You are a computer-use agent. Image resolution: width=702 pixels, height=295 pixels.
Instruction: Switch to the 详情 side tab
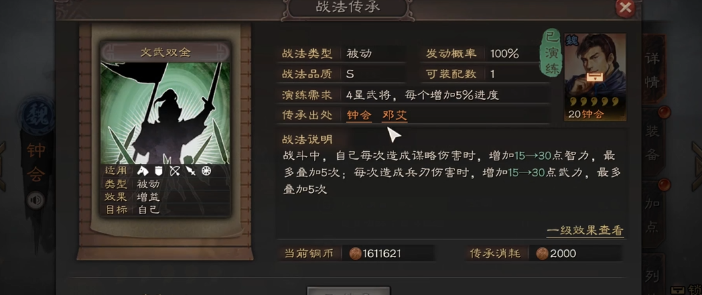pos(652,71)
